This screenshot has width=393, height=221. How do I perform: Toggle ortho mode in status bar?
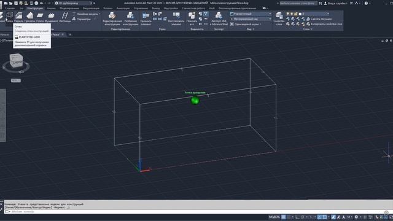pyautogui.click(x=297, y=217)
